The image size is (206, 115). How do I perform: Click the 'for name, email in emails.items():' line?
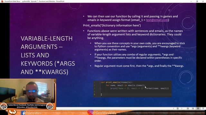126,85
